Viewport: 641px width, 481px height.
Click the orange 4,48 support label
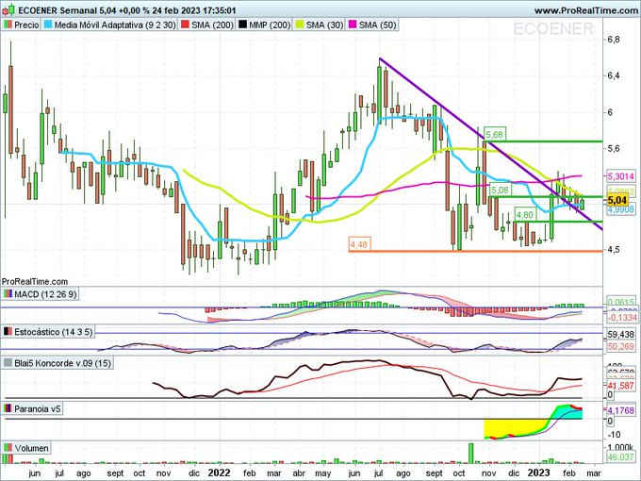358,244
